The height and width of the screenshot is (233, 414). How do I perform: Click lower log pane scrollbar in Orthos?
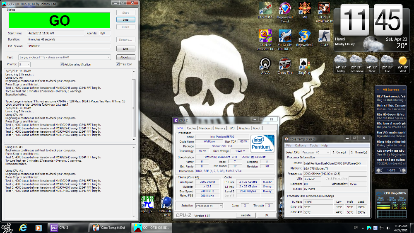[x=134, y=182]
